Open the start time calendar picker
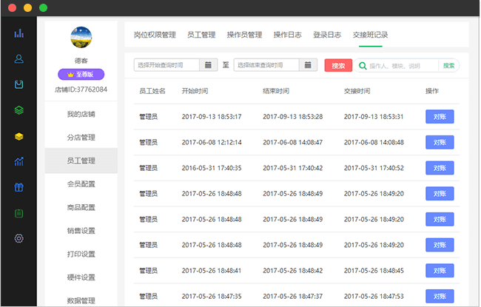This screenshot has height=307, width=481. click(209, 65)
